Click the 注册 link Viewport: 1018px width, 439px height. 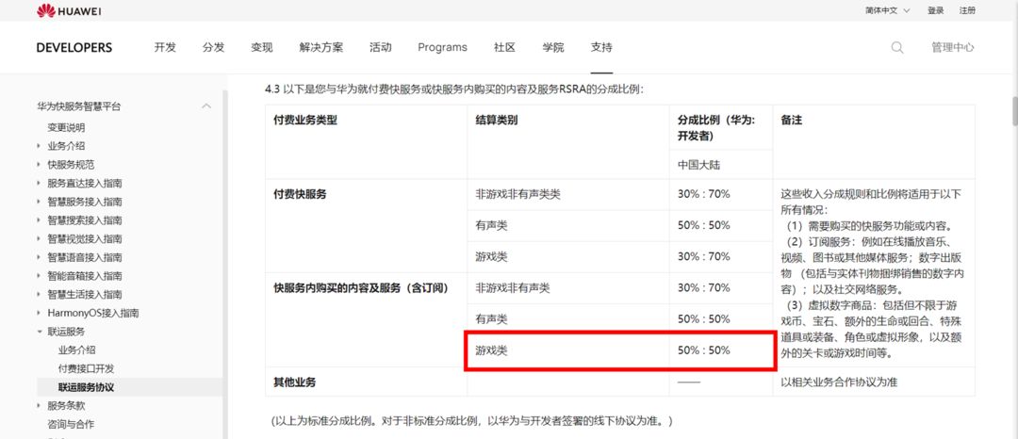point(967,10)
